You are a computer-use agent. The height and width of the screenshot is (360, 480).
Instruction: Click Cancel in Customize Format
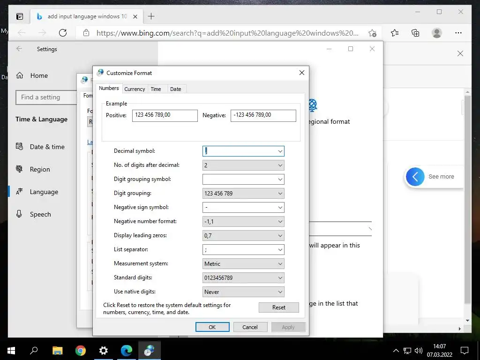[250, 327]
